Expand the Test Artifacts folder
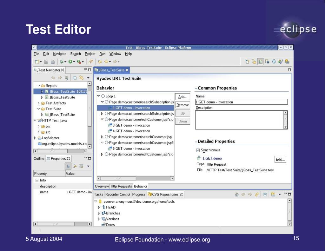The image size is (325, 251). tap(38, 103)
